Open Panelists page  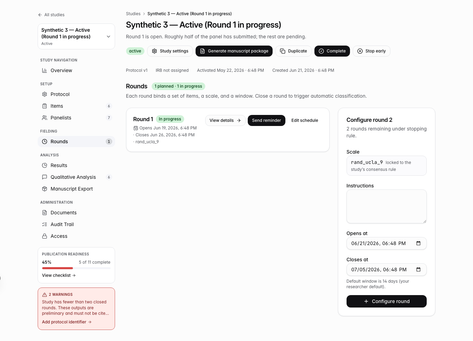point(76,118)
